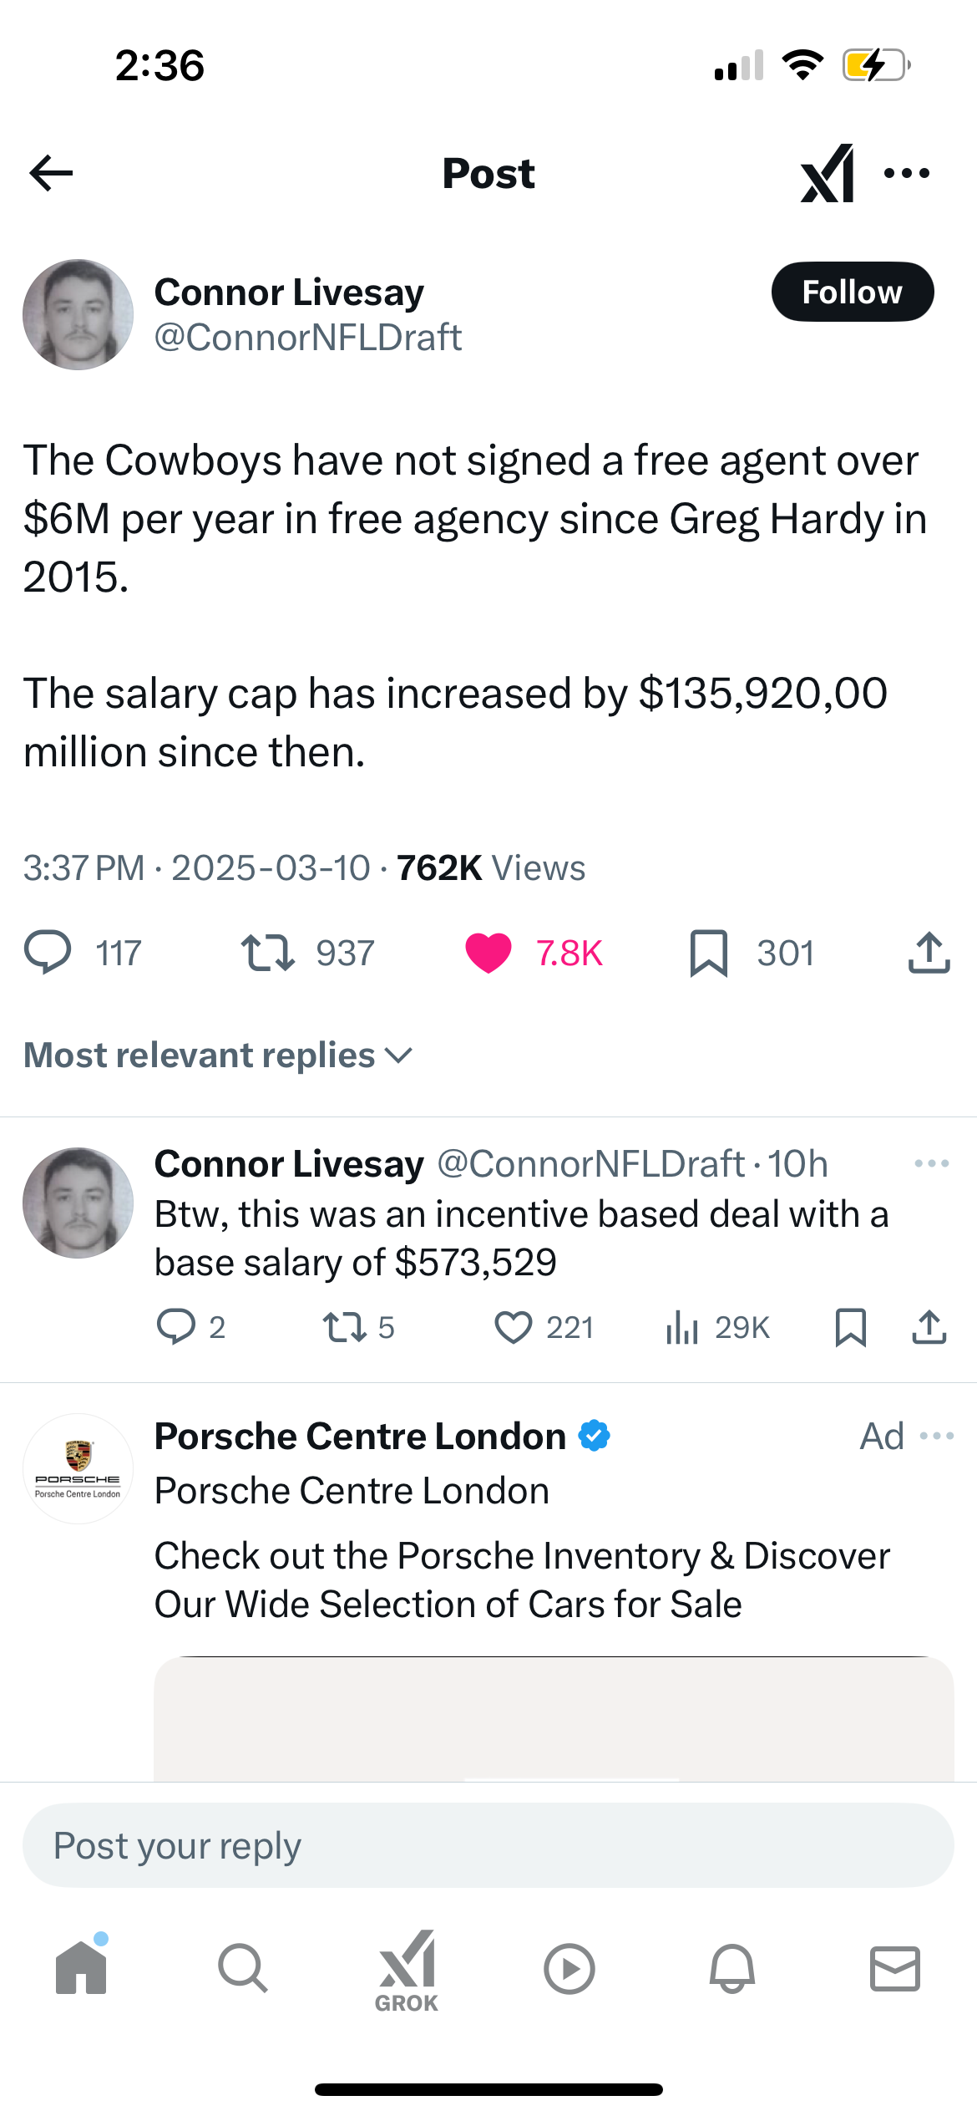Open the Messages envelope tab
The image size is (977, 2116).
click(895, 1968)
